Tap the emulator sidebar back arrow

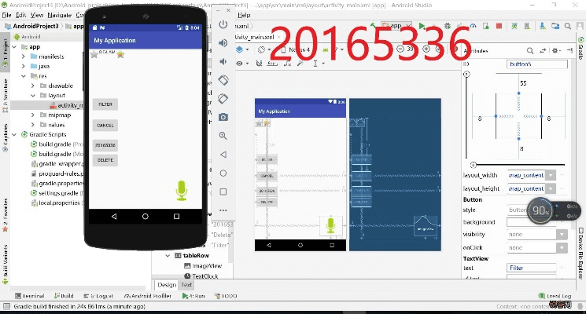[223, 155]
